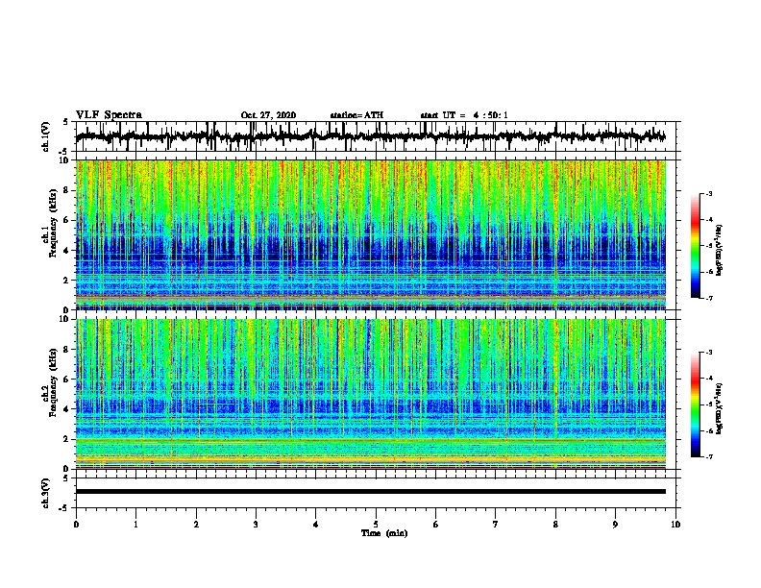Click the ch.1 spectrogram colorbar
This screenshot has width=761, height=588.
(696, 246)
